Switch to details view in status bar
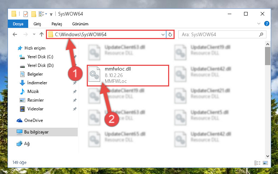The image size is (278, 174). coord(257,163)
